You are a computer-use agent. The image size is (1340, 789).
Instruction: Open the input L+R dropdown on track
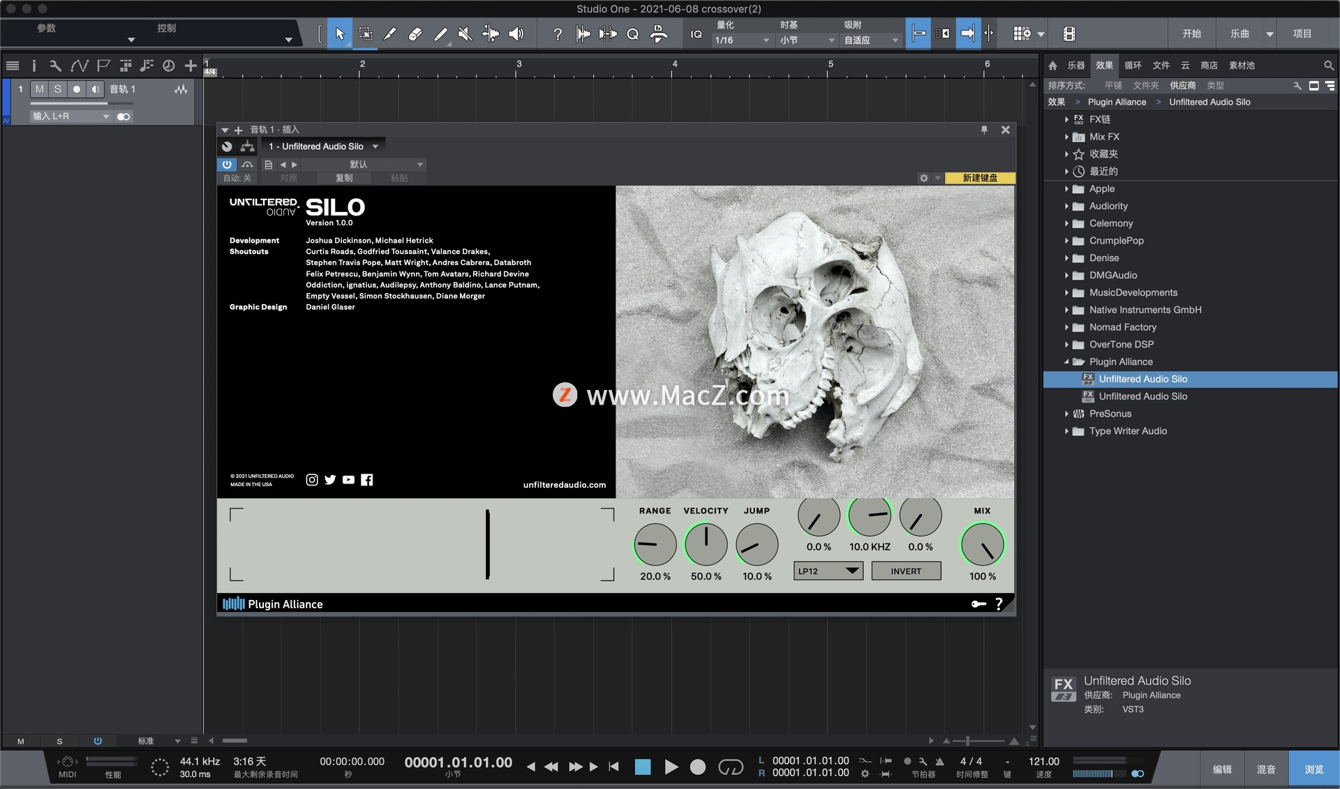[70, 117]
